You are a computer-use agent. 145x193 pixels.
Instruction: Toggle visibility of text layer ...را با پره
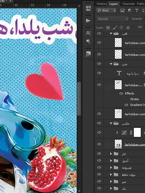click(x=99, y=73)
